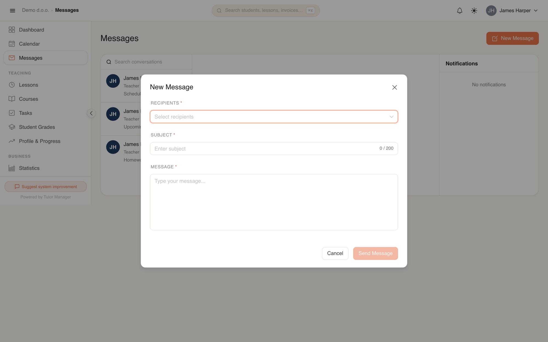Select Lessons in the Teaching section
548x342 pixels.
tap(45, 85)
